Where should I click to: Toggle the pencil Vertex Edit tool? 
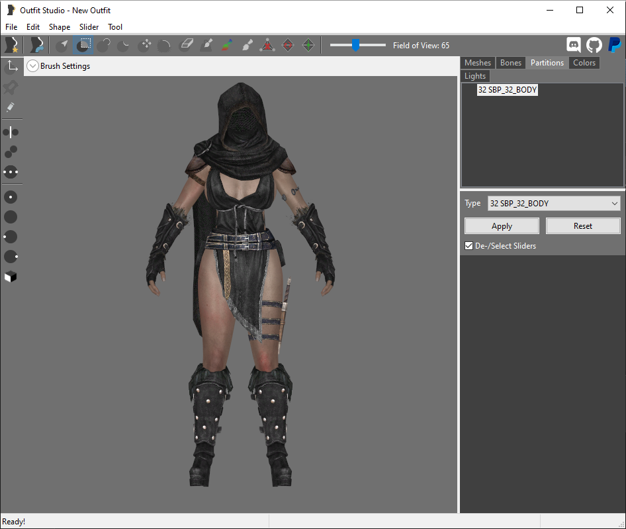(x=11, y=107)
